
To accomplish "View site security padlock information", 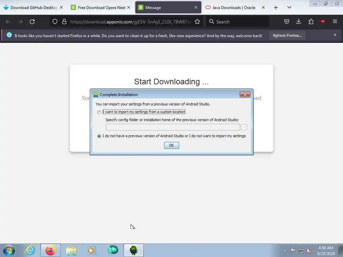I will tap(64, 21).
